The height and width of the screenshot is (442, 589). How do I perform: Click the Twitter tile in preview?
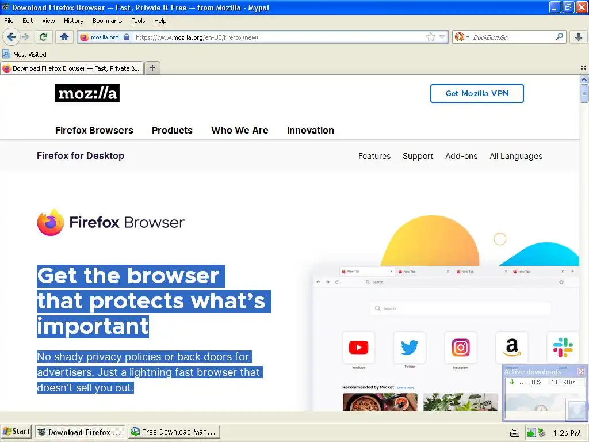point(410,348)
